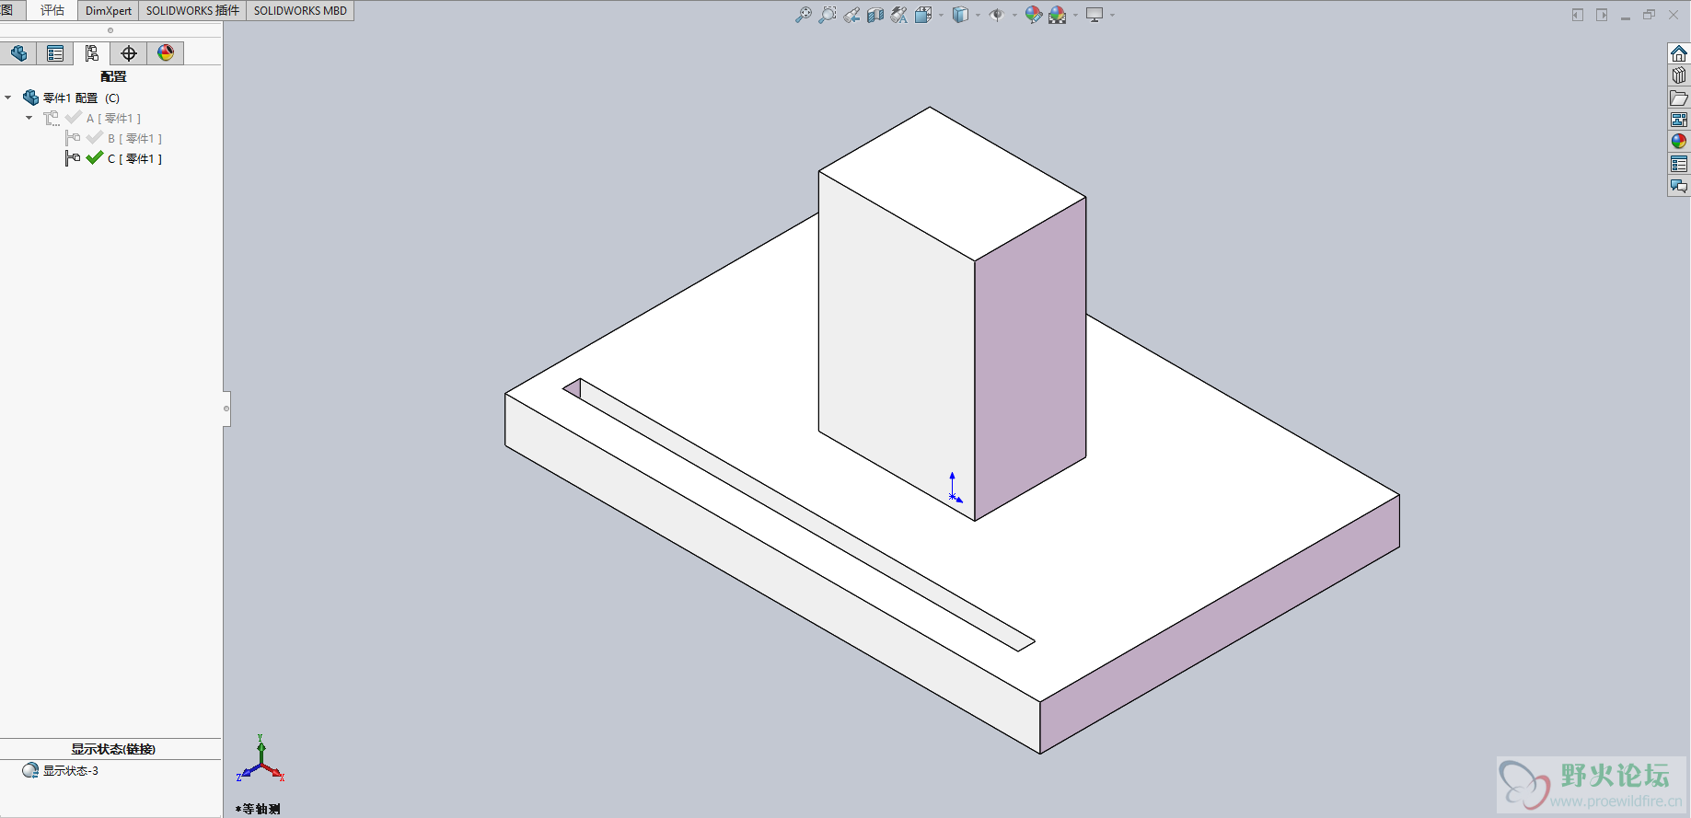Open the DimXpertManager crosshair tab
Viewport: 1691px width, 818px height.
(129, 53)
